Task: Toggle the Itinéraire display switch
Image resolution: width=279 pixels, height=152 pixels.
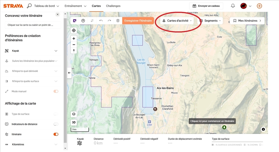Action: [56, 134]
